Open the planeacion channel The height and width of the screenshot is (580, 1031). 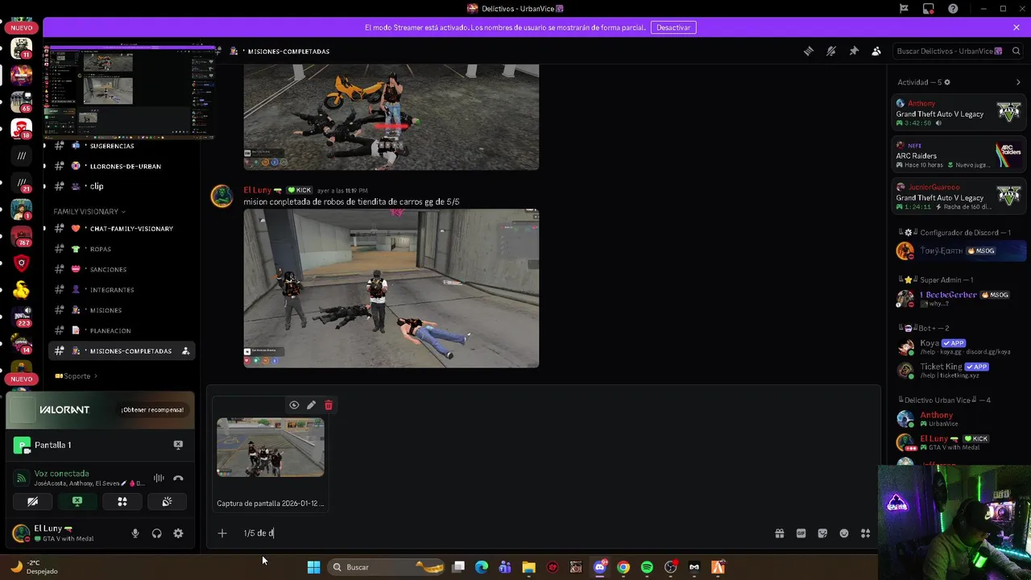(121, 330)
